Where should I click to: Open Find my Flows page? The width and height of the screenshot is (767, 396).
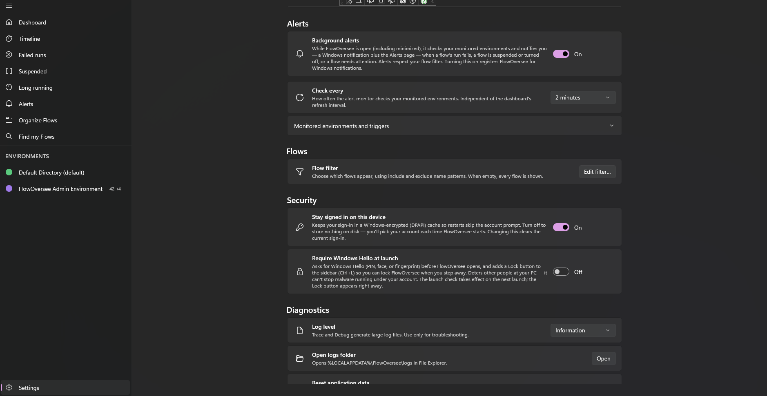[65, 137]
